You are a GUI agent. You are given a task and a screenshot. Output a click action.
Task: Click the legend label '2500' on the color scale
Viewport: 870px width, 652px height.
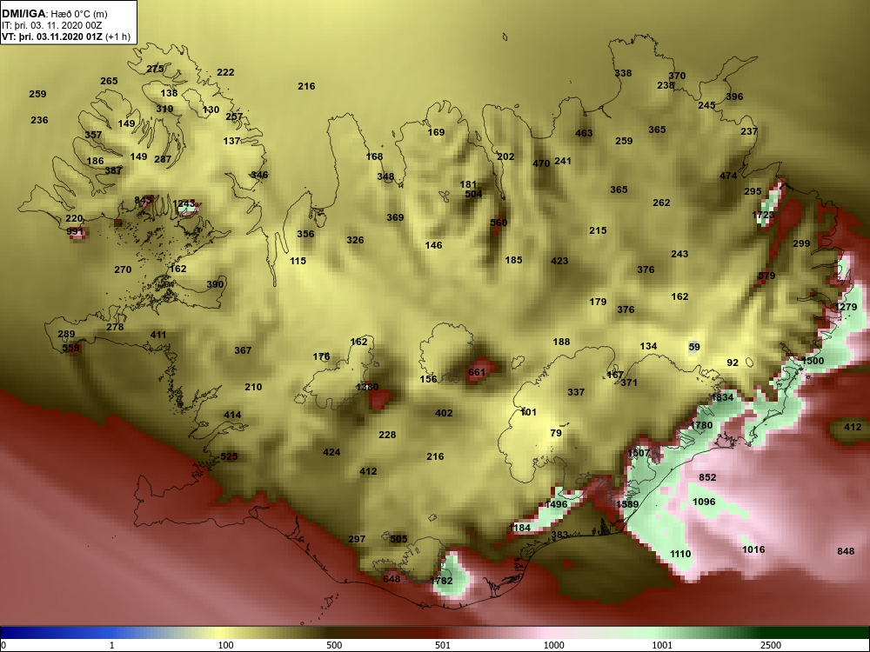(x=771, y=645)
